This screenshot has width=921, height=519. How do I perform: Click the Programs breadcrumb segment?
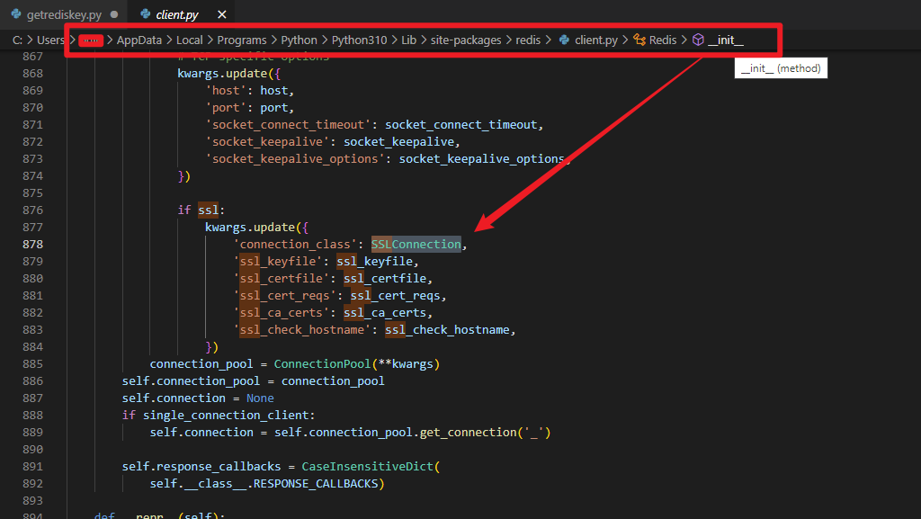pyautogui.click(x=242, y=40)
